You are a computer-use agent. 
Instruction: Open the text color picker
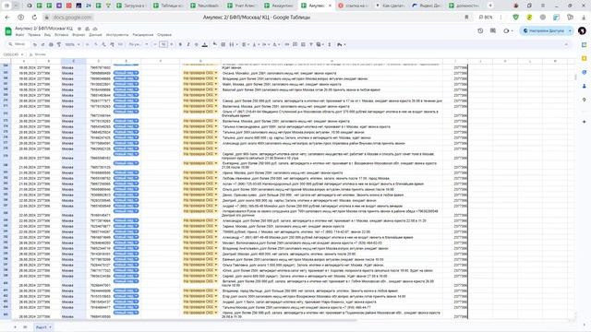(x=205, y=44)
